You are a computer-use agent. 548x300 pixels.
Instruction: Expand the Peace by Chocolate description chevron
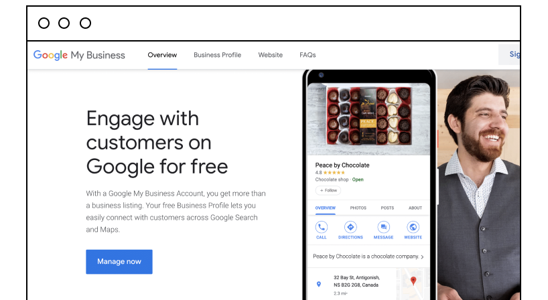422,256
